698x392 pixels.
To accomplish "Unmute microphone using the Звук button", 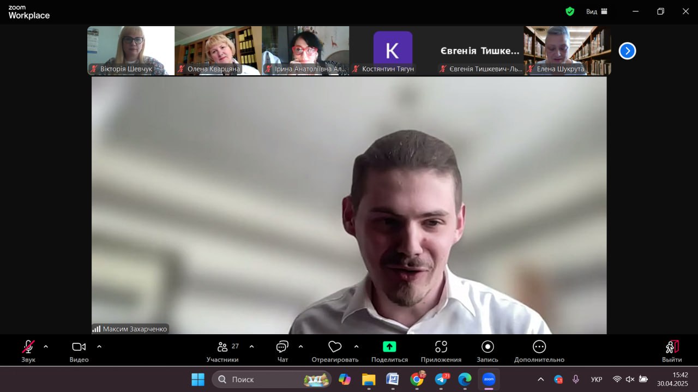I will pyautogui.click(x=28, y=347).
